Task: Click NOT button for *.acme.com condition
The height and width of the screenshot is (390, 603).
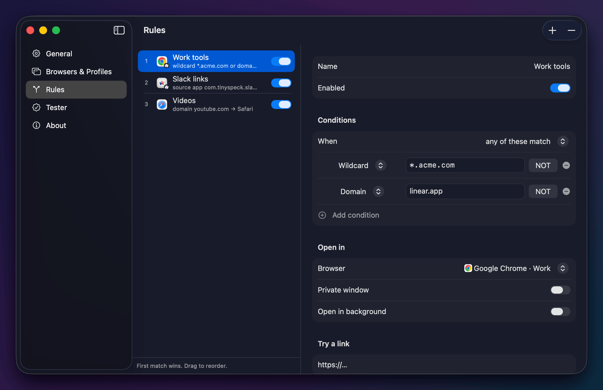Action: point(543,165)
